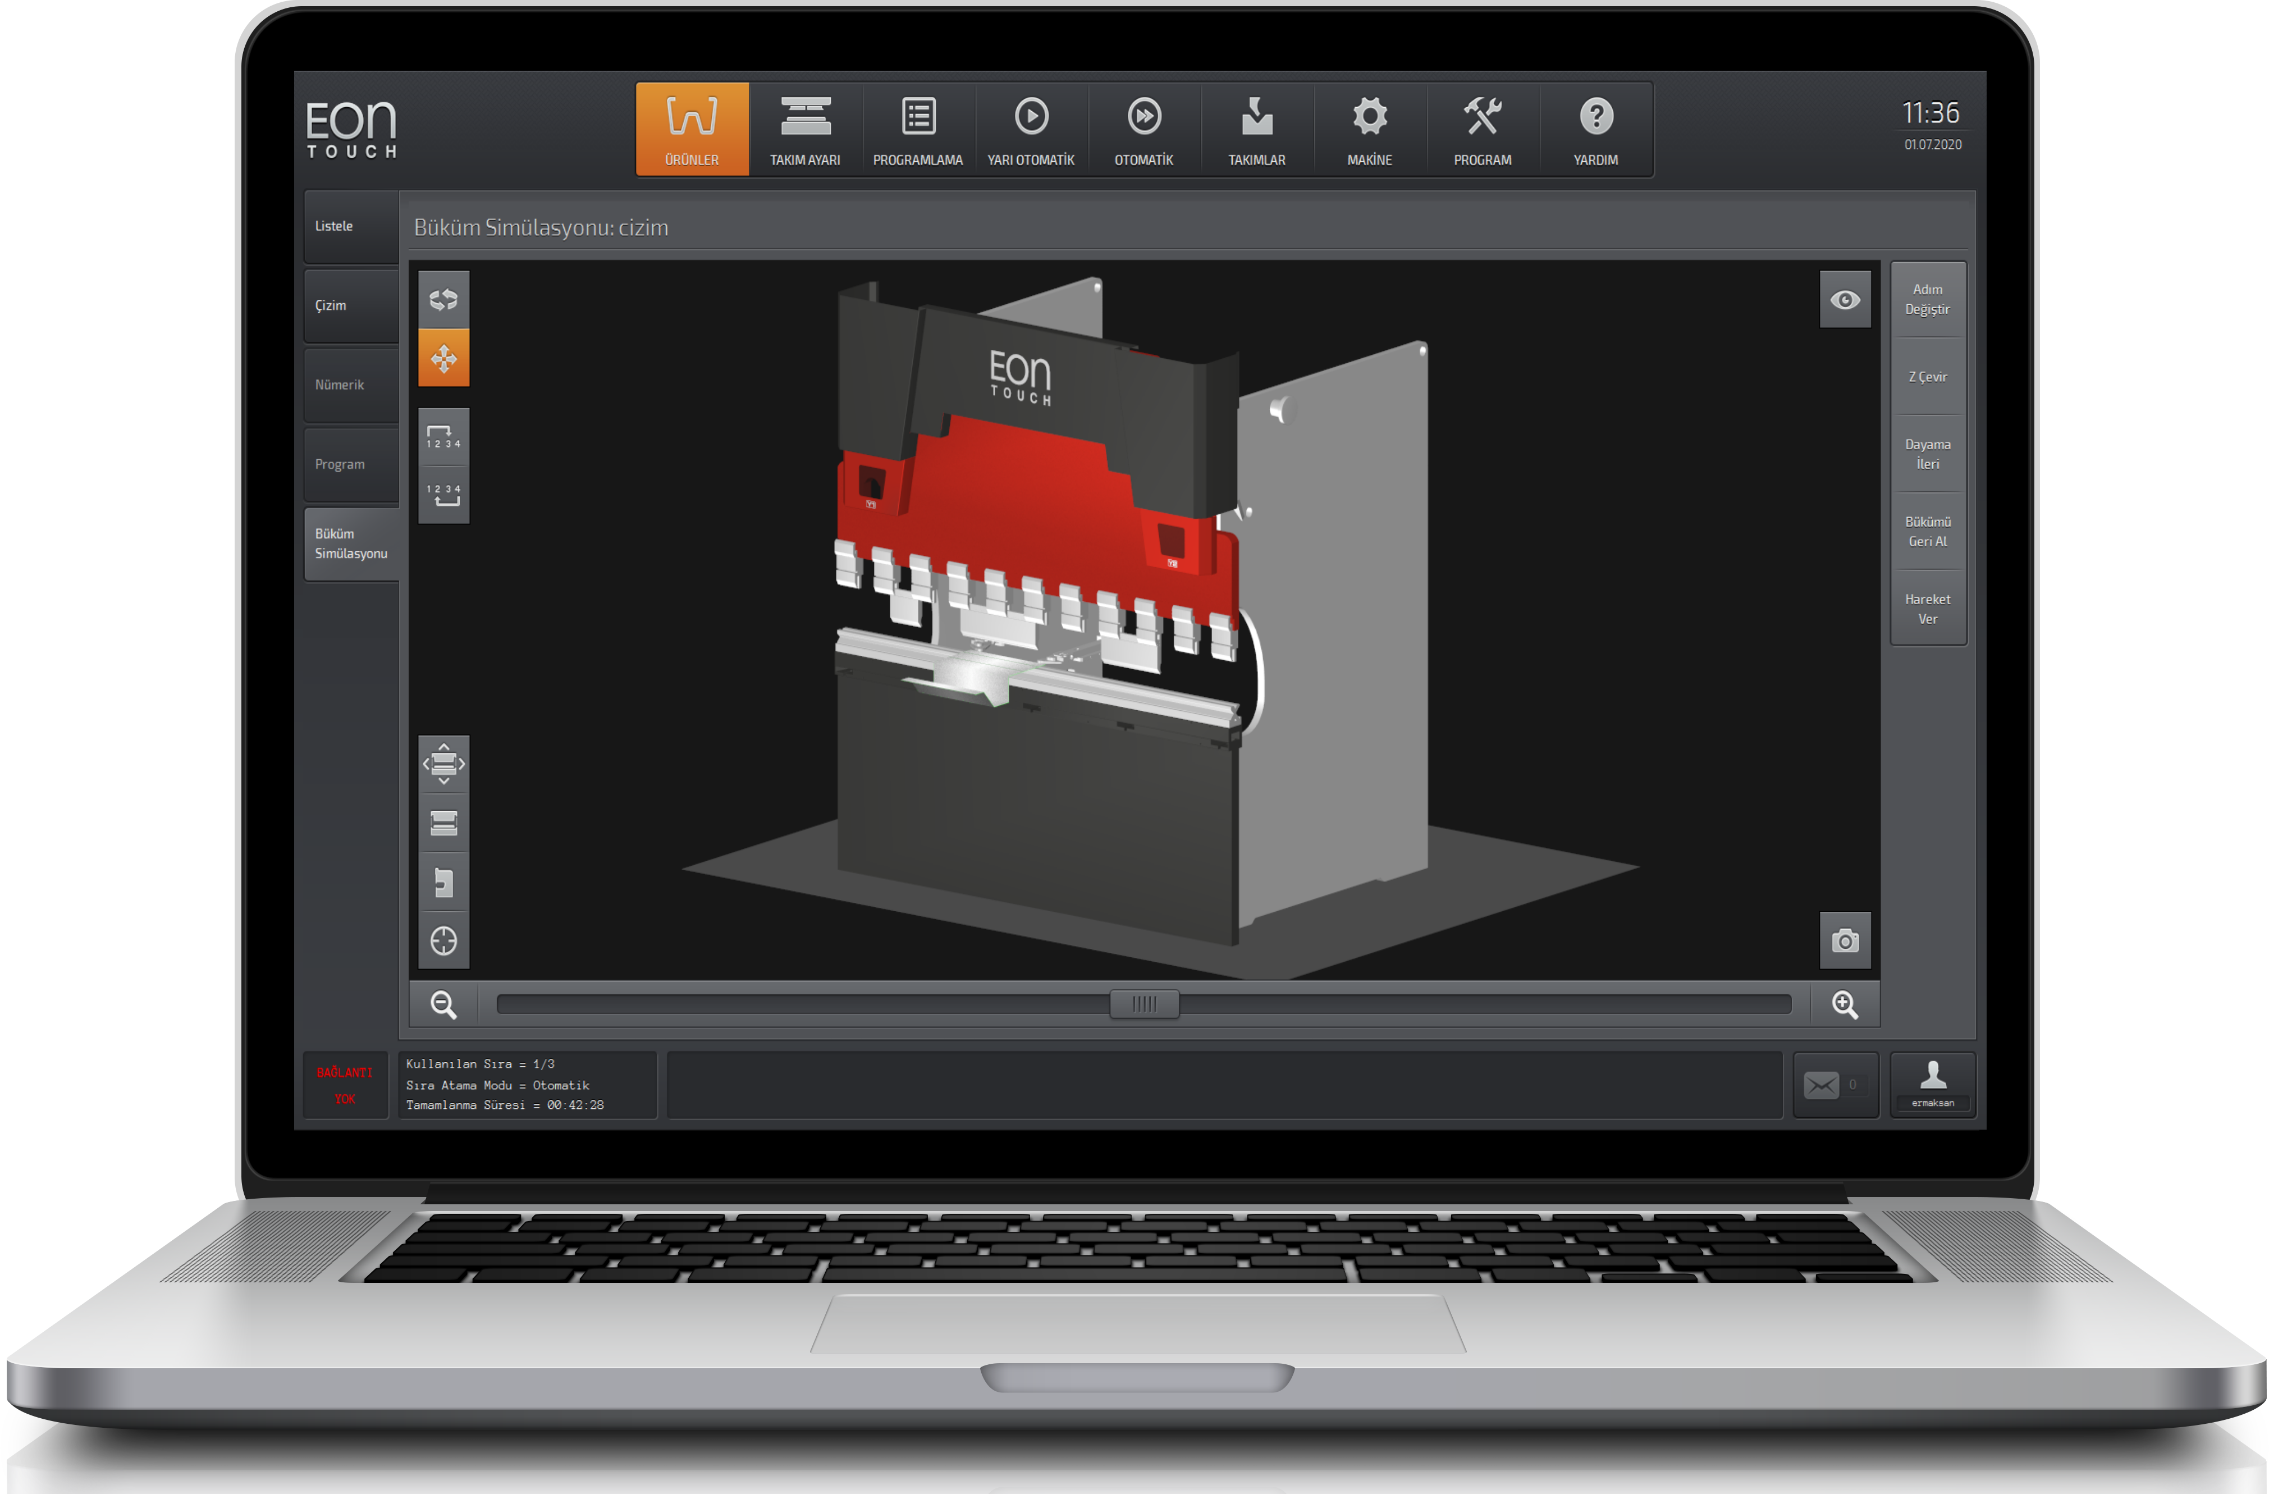Image resolution: width=2269 pixels, height=1494 pixels.
Task: Click the 11:36 clock display
Action: (x=1931, y=113)
